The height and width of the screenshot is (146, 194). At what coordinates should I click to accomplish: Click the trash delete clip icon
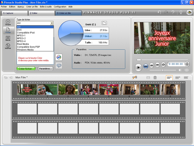(155, 78)
